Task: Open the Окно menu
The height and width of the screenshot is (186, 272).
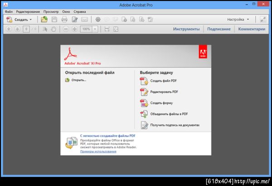Action: (x=66, y=12)
